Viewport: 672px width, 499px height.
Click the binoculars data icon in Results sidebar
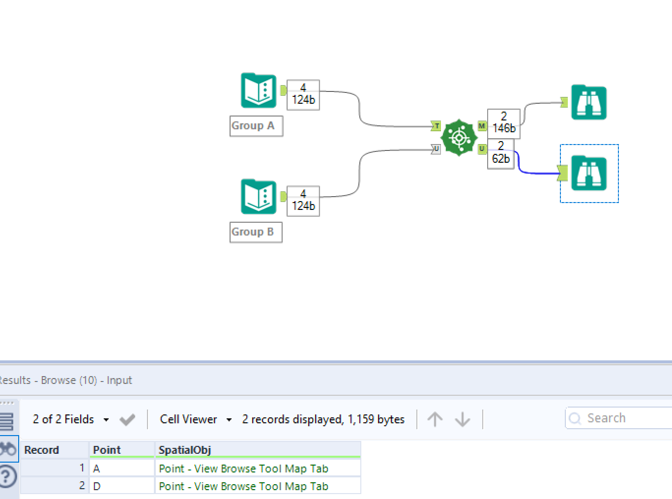point(8,448)
